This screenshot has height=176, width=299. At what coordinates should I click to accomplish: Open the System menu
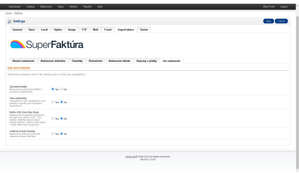click(73, 7)
